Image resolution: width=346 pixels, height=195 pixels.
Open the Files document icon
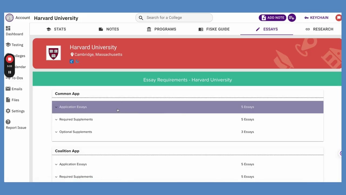coord(8,100)
